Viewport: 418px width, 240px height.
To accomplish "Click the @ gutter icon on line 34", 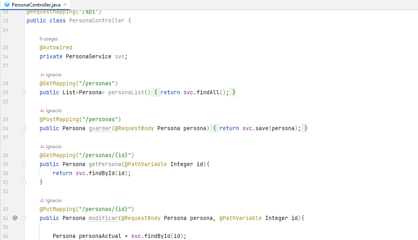I will pyautogui.click(x=15, y=218).
